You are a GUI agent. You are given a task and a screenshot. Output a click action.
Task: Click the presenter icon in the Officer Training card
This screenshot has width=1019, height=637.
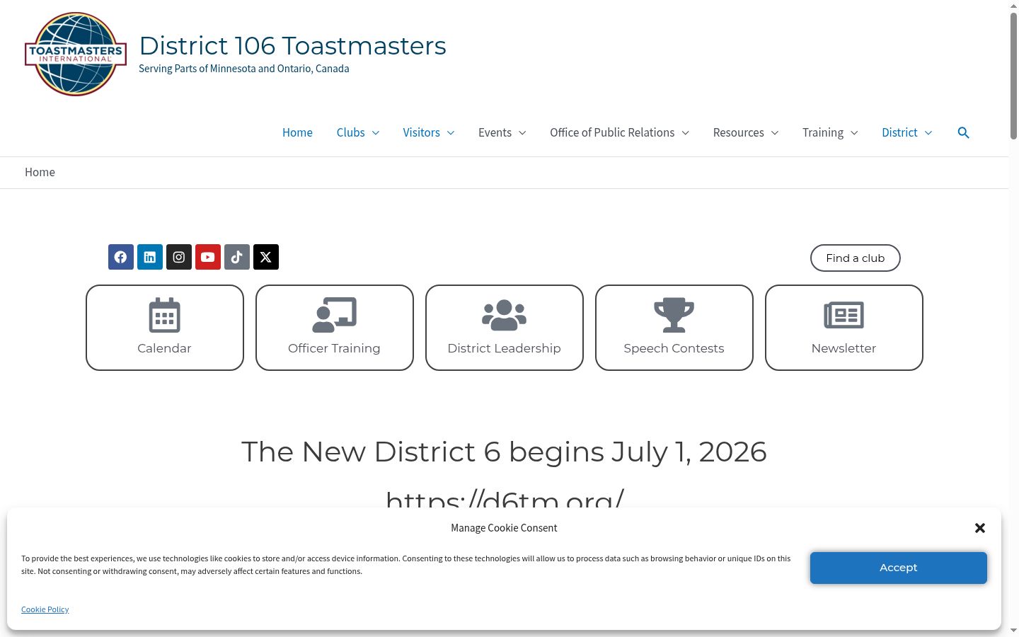coord(334,315)
